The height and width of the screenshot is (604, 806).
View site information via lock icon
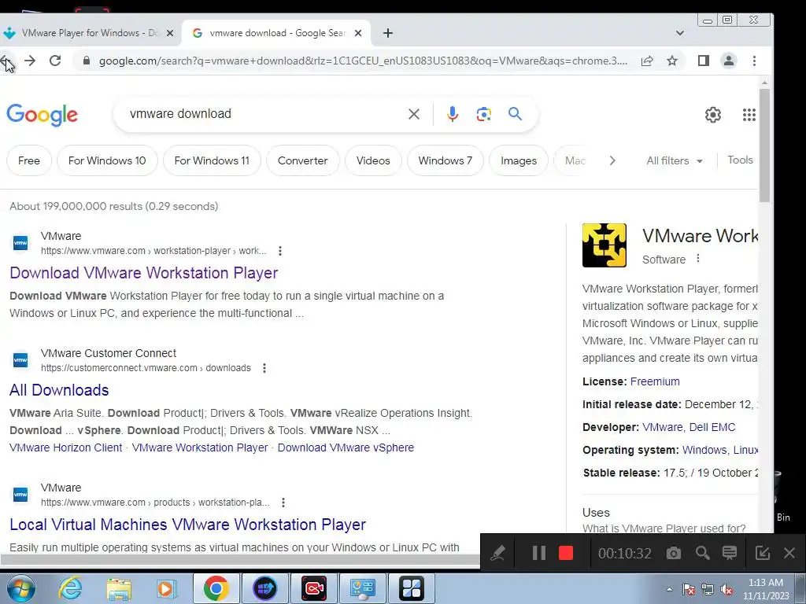click(x=87, y=61)
